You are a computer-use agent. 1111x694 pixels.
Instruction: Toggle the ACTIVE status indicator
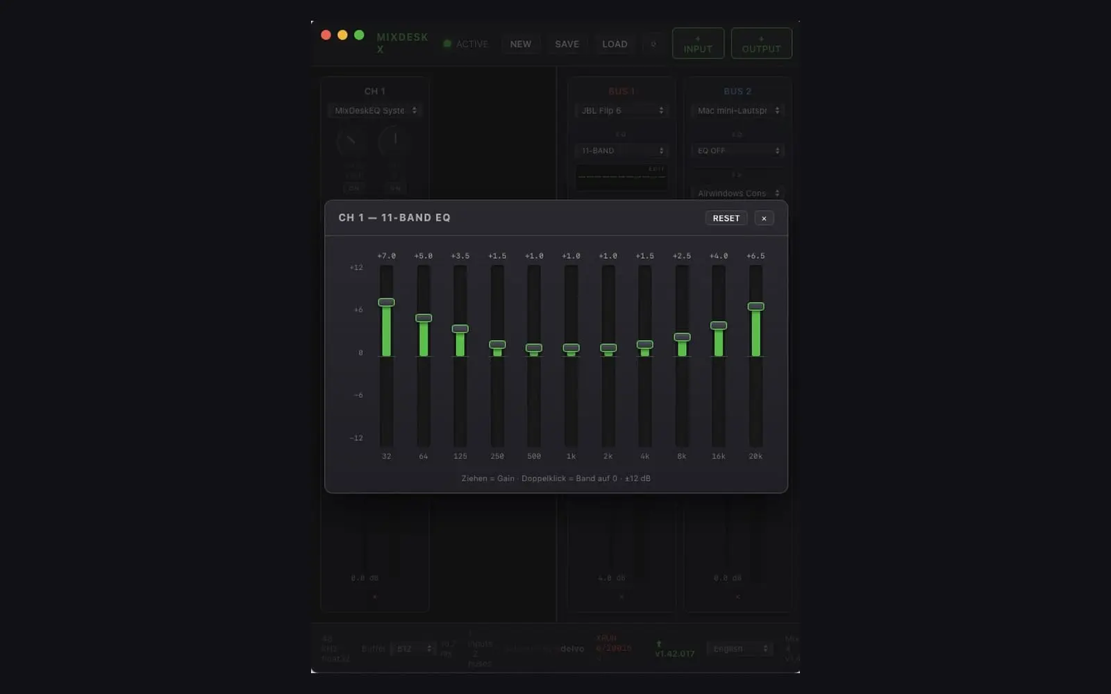[466, 44]
